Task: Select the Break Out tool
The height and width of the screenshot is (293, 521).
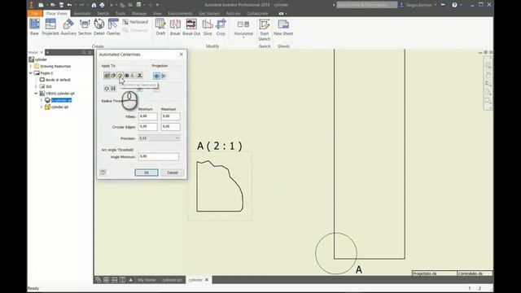Action: [191, 27]
